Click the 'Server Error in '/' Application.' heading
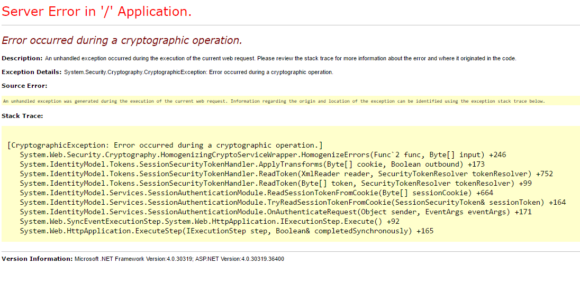 (97, 12)
